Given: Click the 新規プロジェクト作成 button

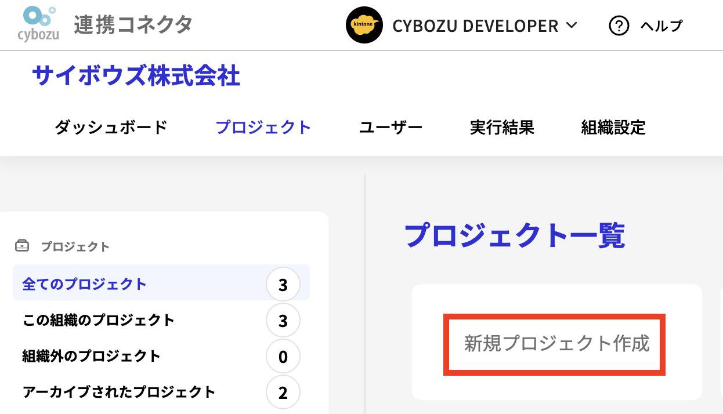Looking at the screenshot, I should tap(555, 344).
